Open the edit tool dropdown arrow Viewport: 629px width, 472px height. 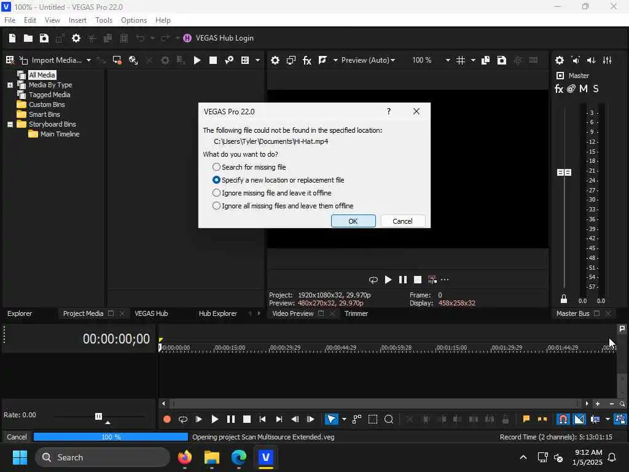[x=344, y=419]
